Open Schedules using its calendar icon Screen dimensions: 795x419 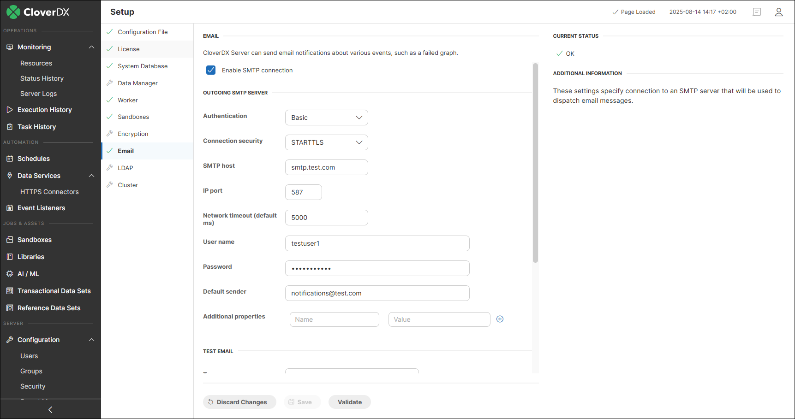[10, 158]
